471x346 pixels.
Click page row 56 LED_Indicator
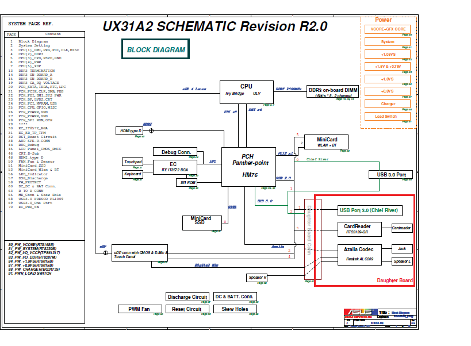click(x=28, y=174)
